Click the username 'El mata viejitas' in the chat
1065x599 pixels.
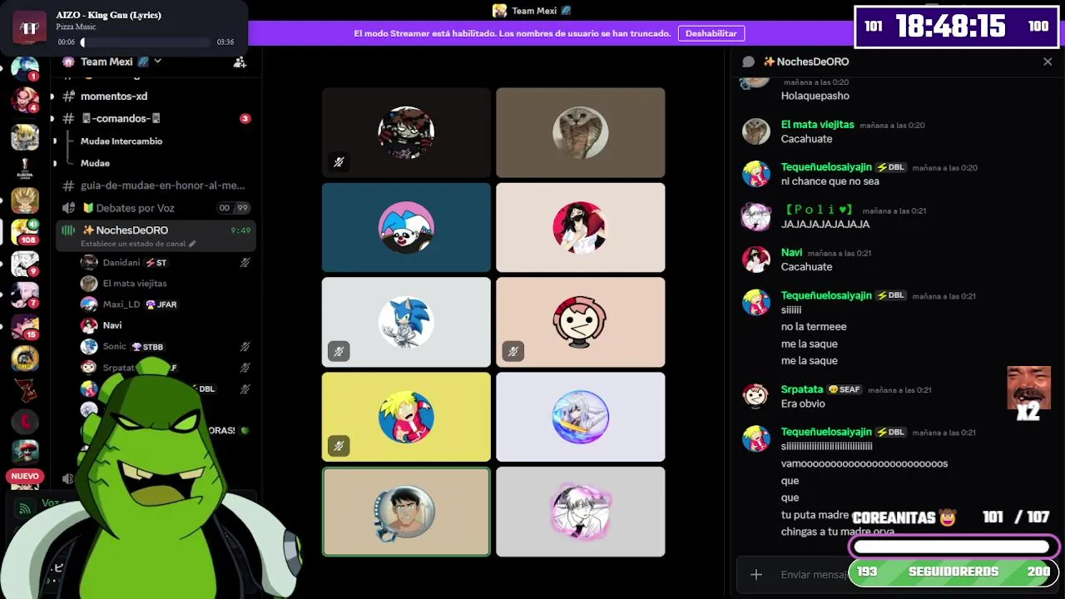[818, 125]
